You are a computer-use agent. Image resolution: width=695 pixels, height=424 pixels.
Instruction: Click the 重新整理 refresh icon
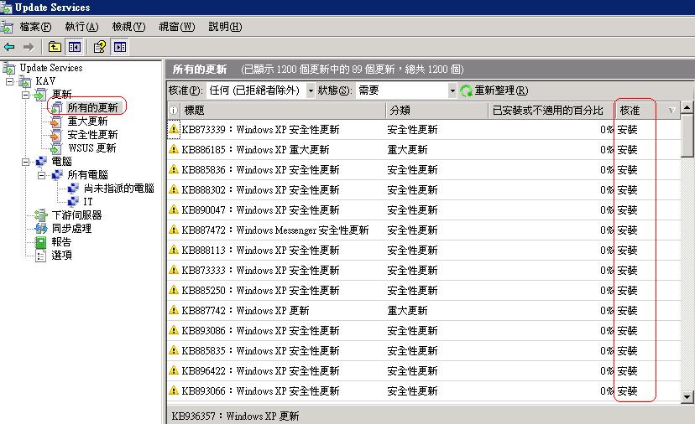[466, 90]
